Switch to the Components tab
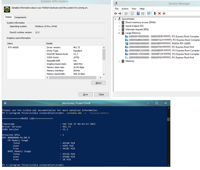Screen dimensions: 200x170 20,17
